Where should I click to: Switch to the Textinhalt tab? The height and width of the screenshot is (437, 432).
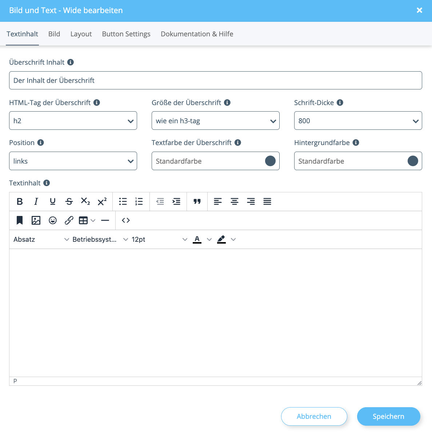(22, 34)
